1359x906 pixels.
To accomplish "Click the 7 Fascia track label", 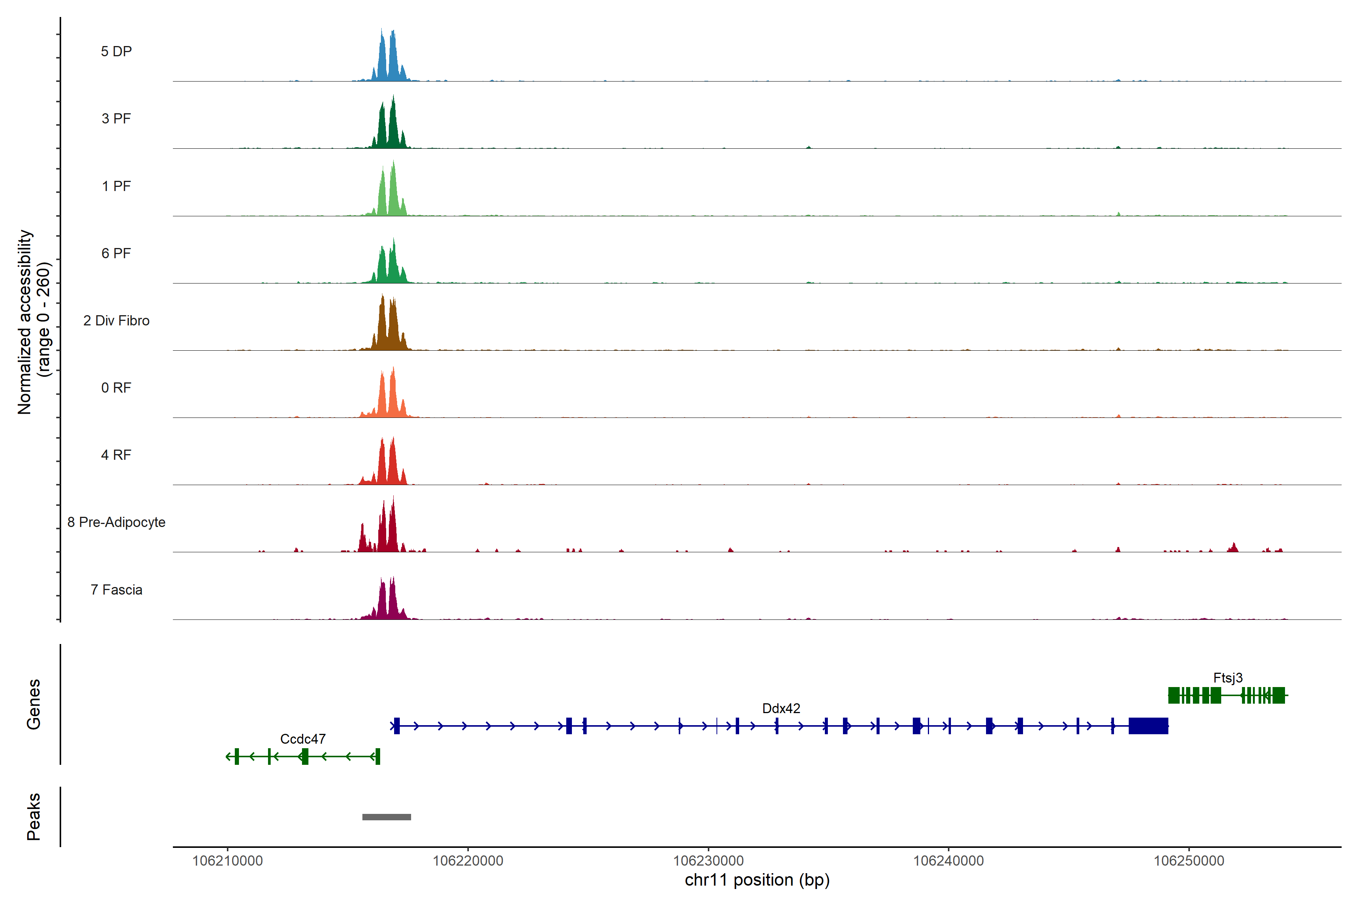I will pyautogui.click(x=116, y=589).
